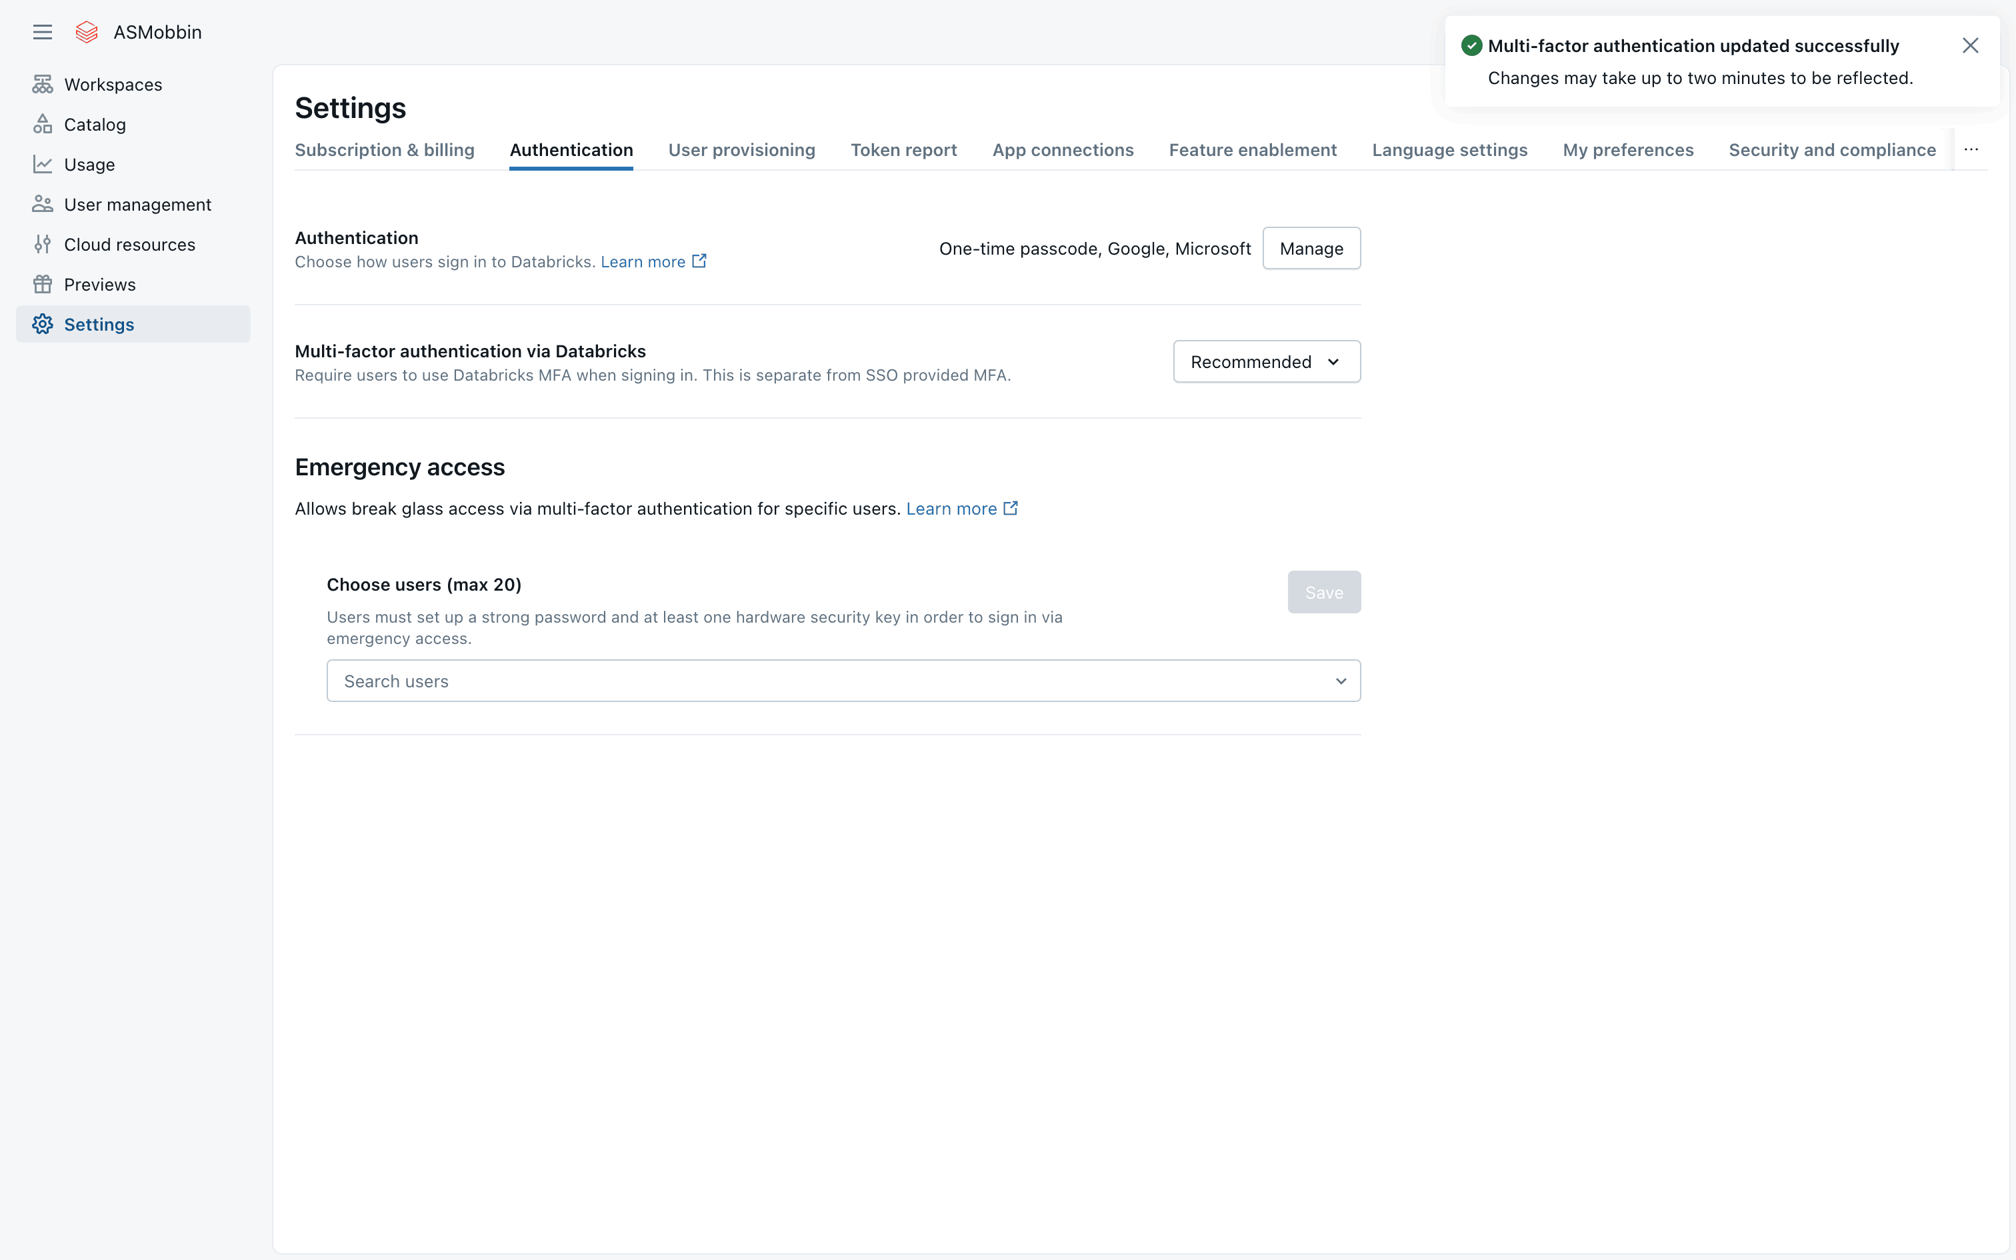
Task: Go to Usage in the sidebar
Action: click(89, 164)
